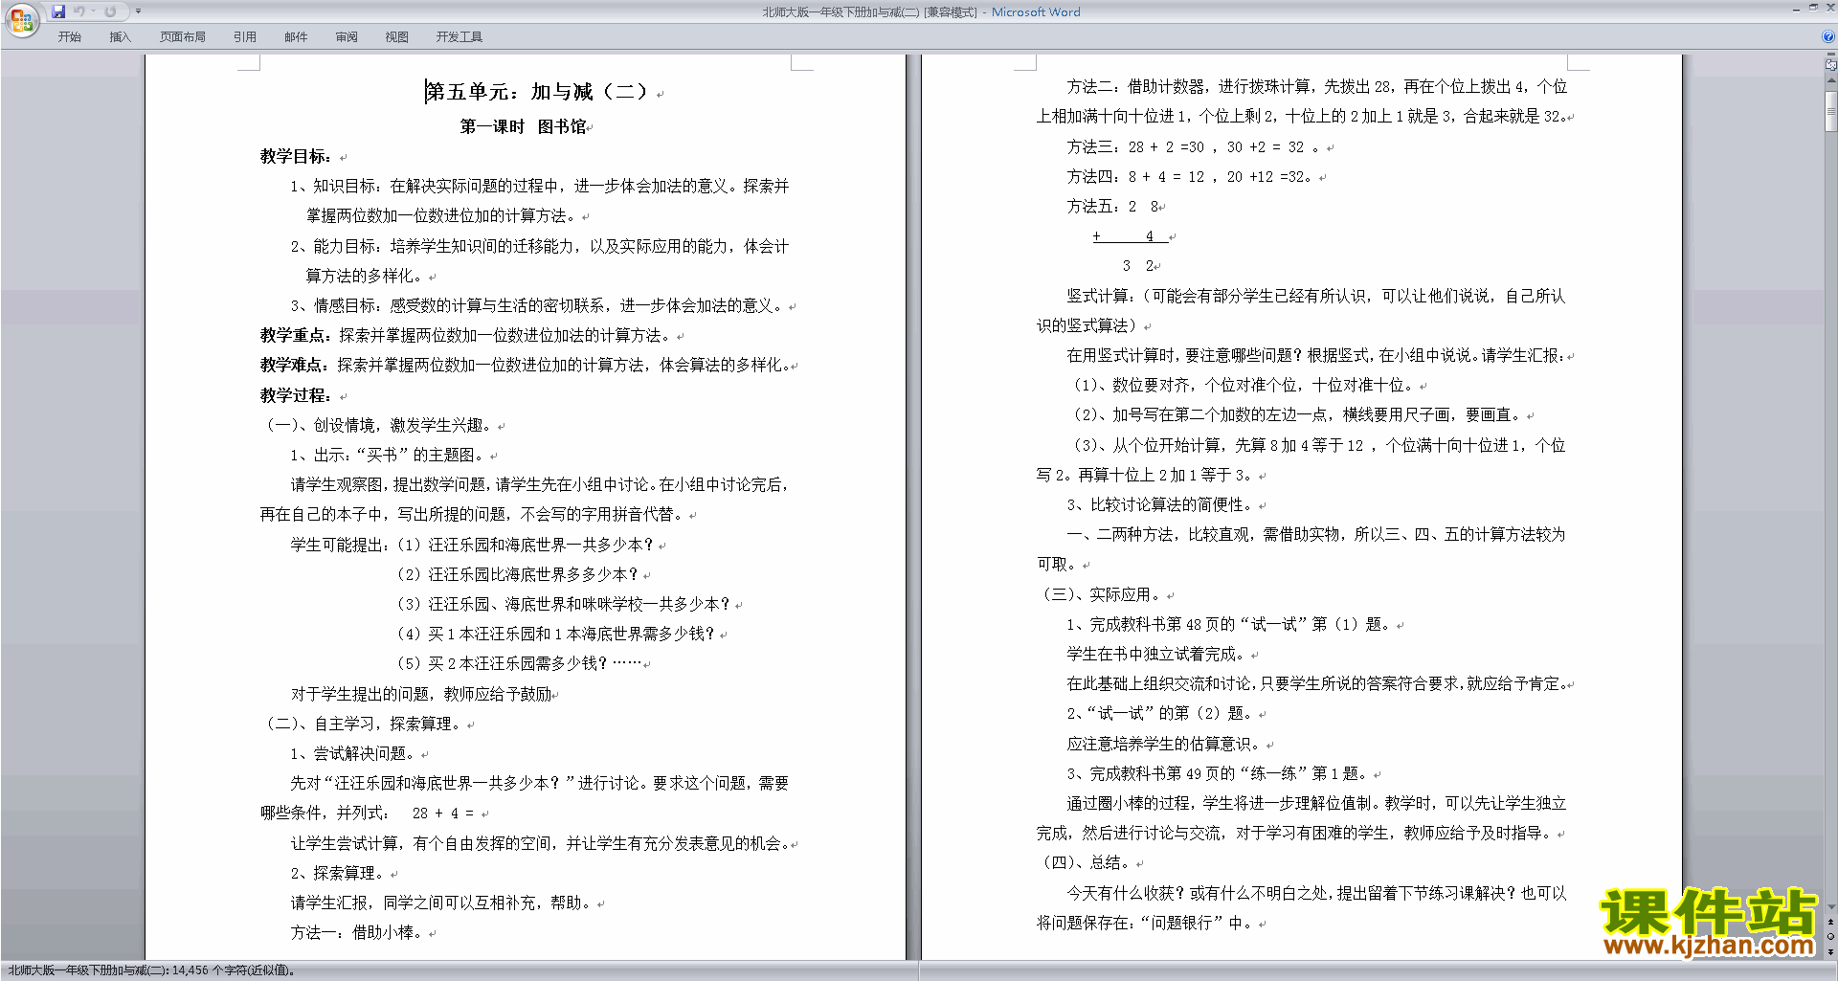Click the line 2、探索算理。
Image resolution: width=1838 pixels, height=981 pixels.
pyautogui.click(x=338, y=873)
